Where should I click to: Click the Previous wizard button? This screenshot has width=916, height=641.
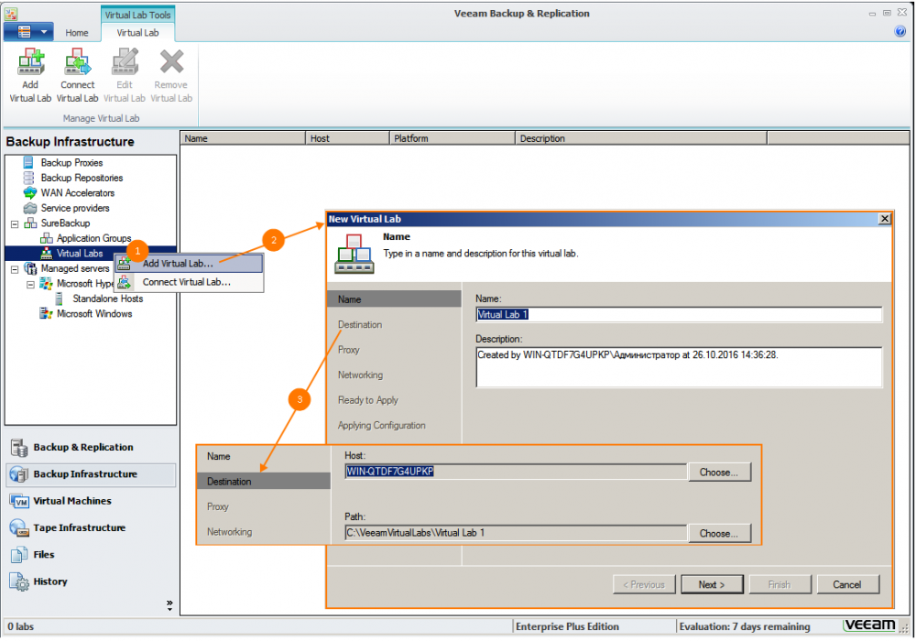point(644,585)
